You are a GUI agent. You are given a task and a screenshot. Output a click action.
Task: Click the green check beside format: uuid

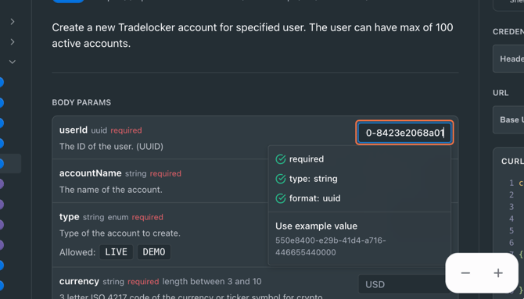click(x=281, y=198)
